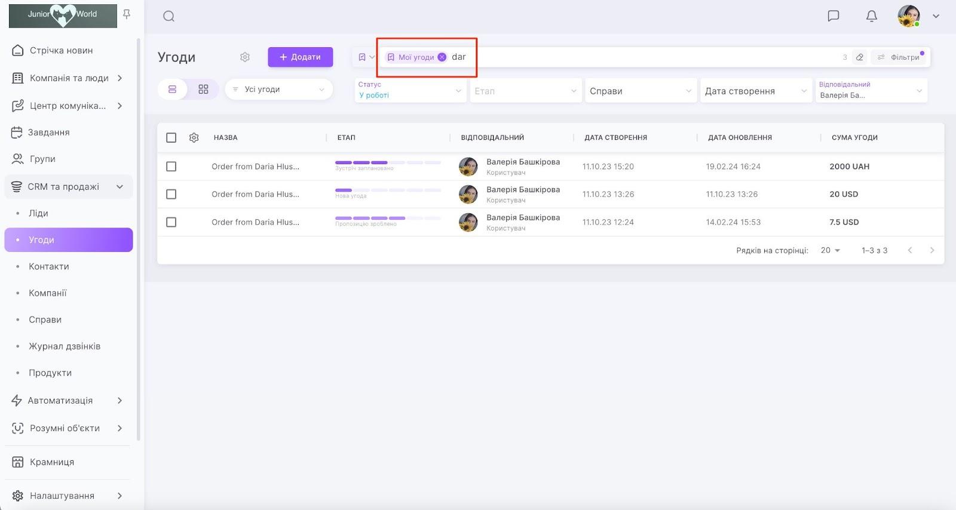
Task: Open the Фільтри button
Action: click(x=899, y=57)
